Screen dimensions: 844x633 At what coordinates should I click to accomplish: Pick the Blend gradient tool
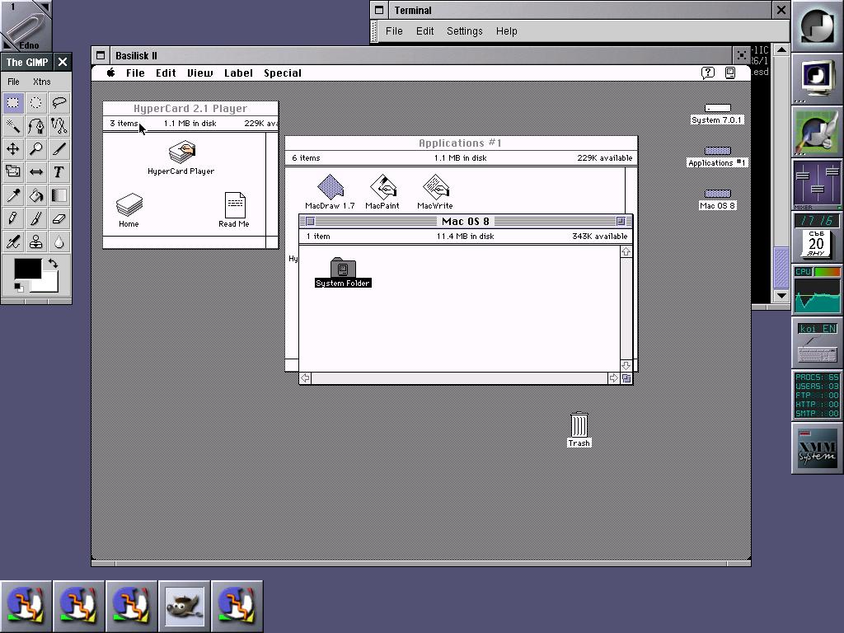click(59, 195)
